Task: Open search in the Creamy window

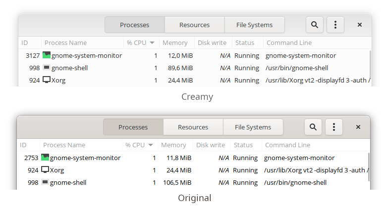Action: coord(314,25)
